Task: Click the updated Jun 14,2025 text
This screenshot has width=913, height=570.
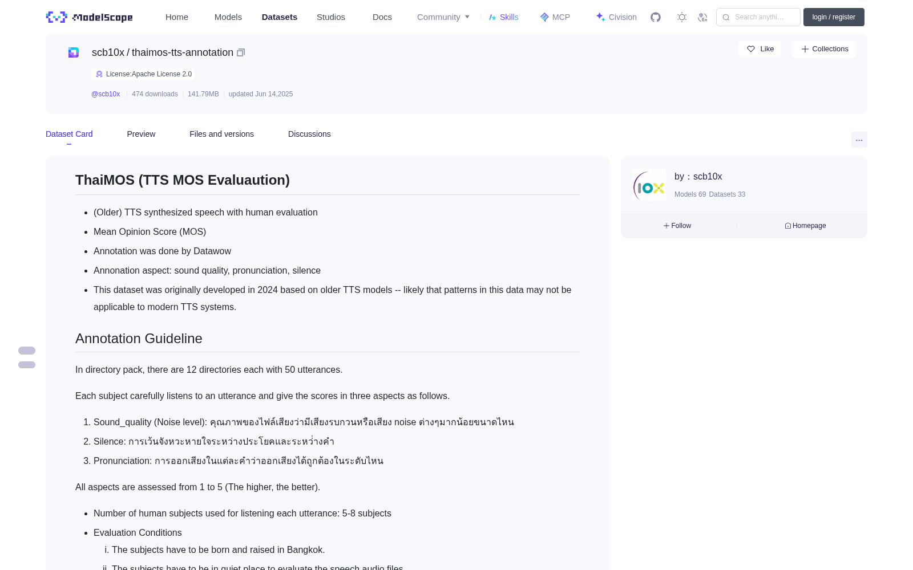Action: (261, 94)
